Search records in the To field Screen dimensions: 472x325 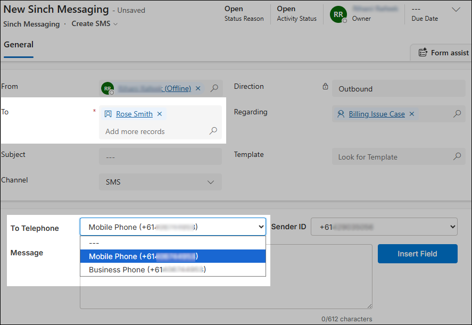pyautogui.click(x=213, y=131)
